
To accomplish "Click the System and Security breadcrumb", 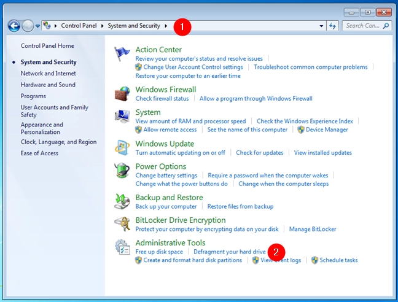I will click(134, 26).
